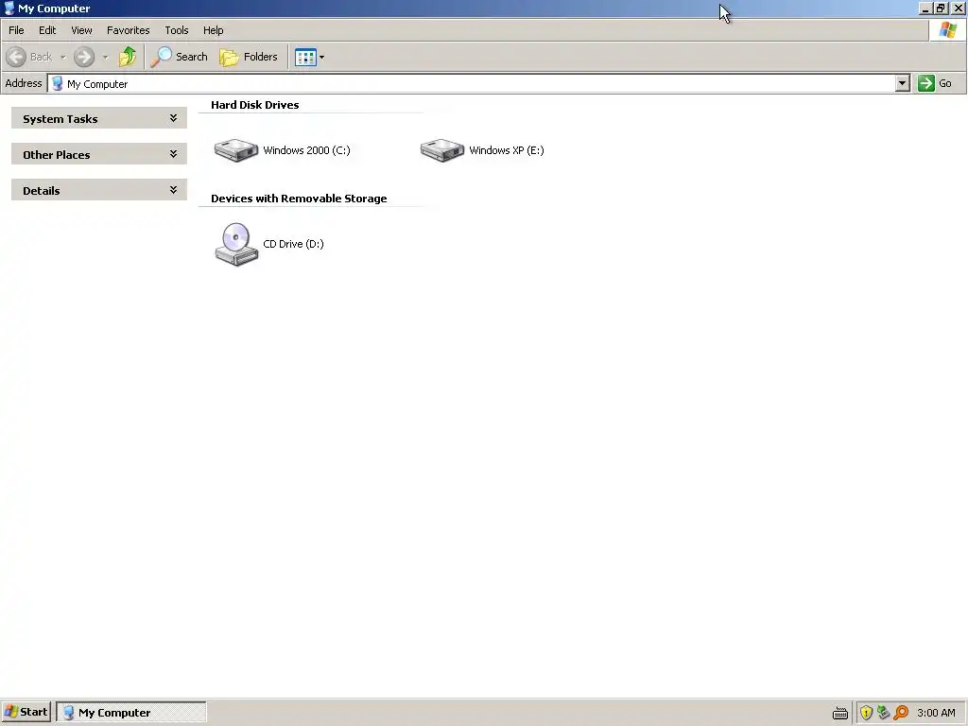
Task: Open the View menu
Action: (81, 30)
